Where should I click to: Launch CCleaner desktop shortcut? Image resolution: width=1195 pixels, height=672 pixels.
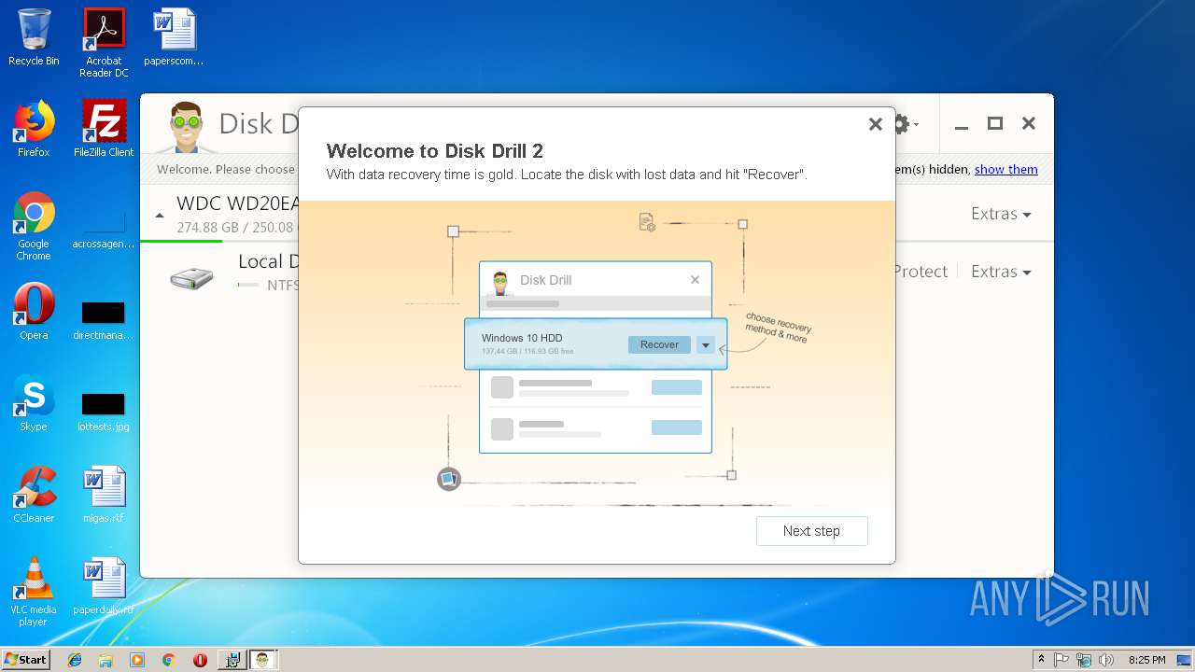click(34, 495)
